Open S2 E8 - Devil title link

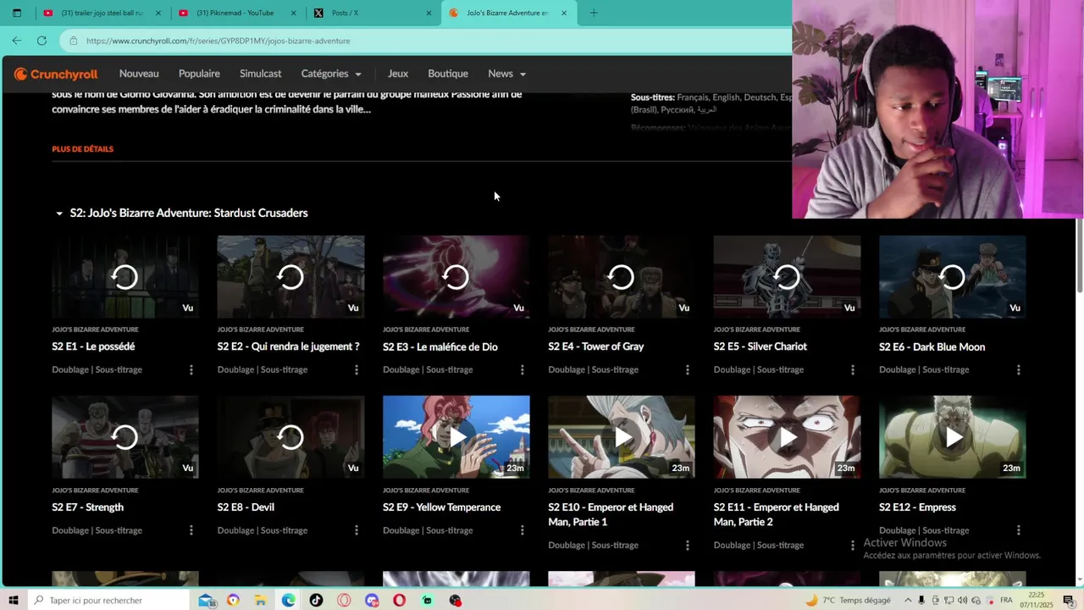pos(246,507)
